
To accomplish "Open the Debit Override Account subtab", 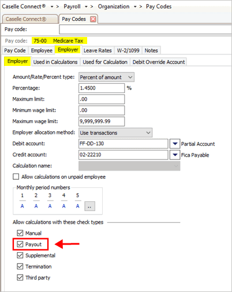I will pos(159,62).
